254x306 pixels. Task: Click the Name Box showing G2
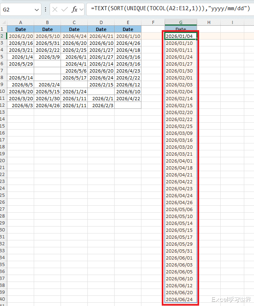click(21, 9)
